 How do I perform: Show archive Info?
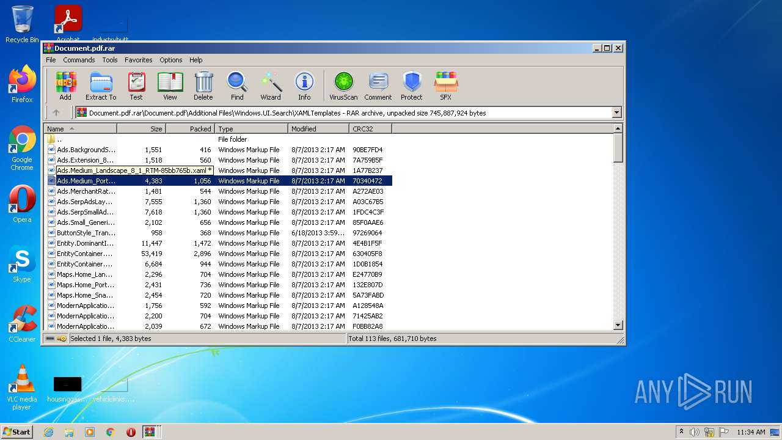[x=304, y=86]
